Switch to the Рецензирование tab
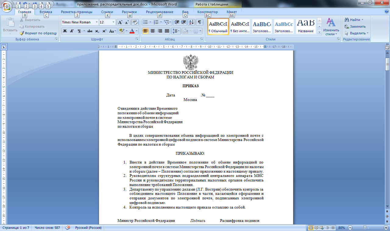This screenshot has width=390, height=231. point(160,12)
